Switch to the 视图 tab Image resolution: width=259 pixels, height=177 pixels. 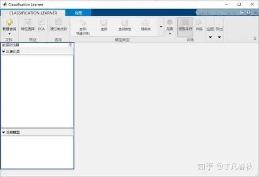(78, 13)
